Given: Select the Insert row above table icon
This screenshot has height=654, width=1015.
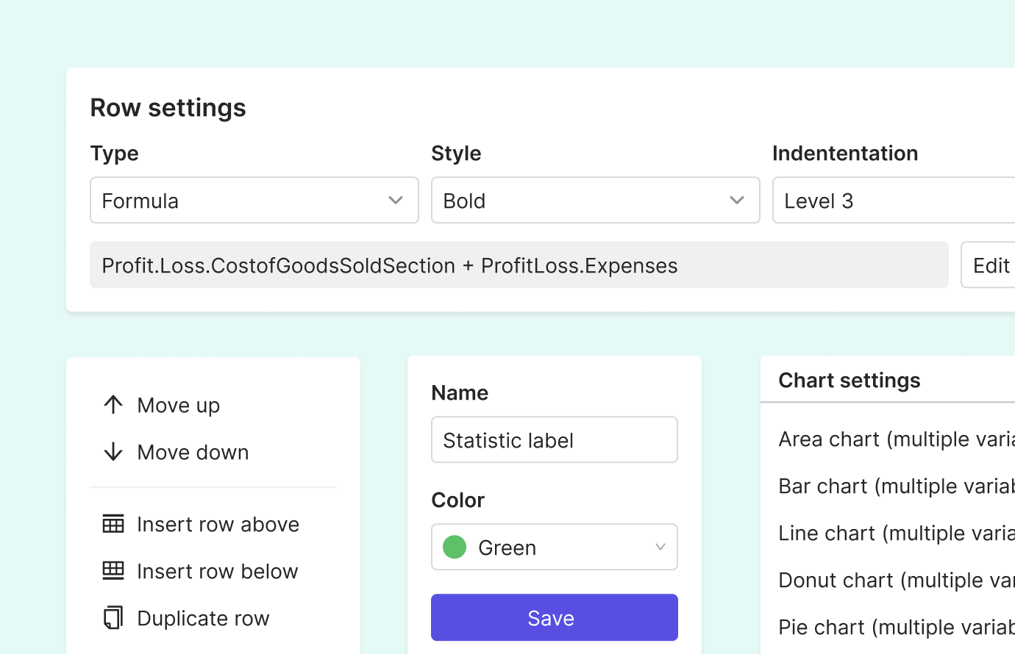Looking at the screenshot, I should [x=113, y=523].
